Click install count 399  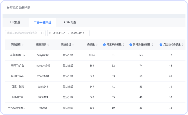92,108
